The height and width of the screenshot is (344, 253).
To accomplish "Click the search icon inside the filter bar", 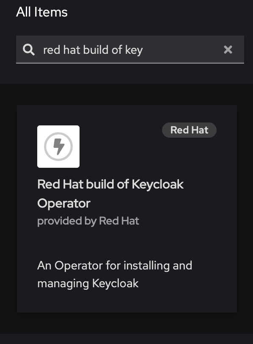I will (x=29, y=50).
